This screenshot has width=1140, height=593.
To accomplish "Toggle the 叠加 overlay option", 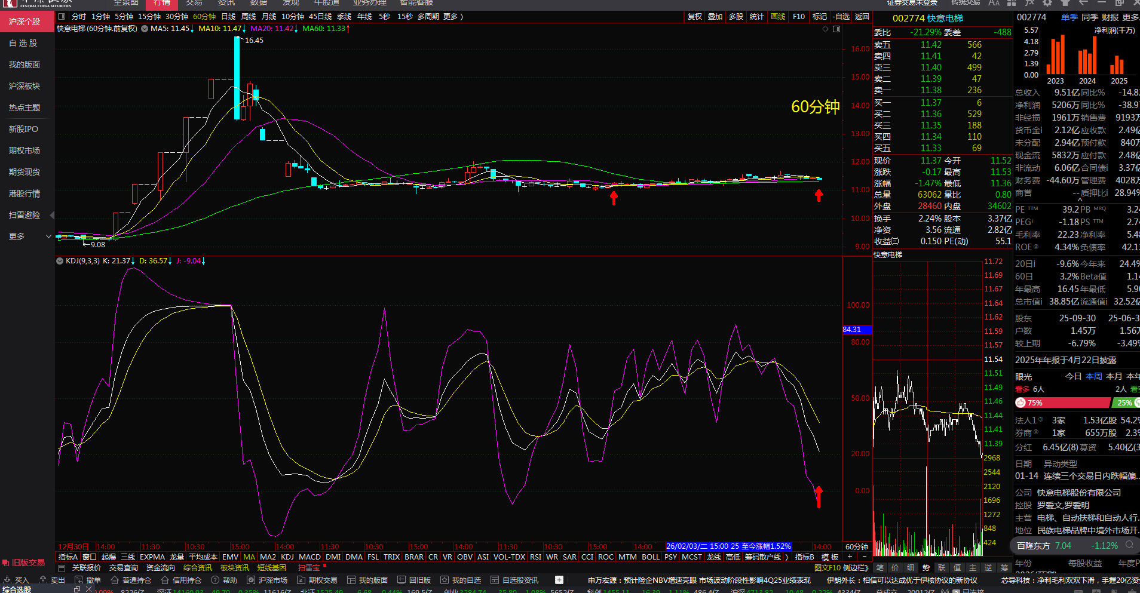I will 715,17.
